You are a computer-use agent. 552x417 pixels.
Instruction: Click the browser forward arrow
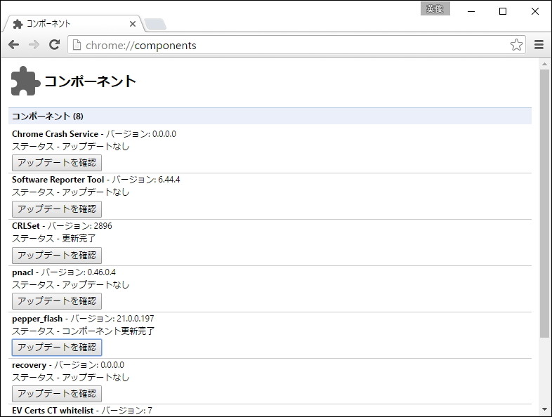click(x=34, y=45)
